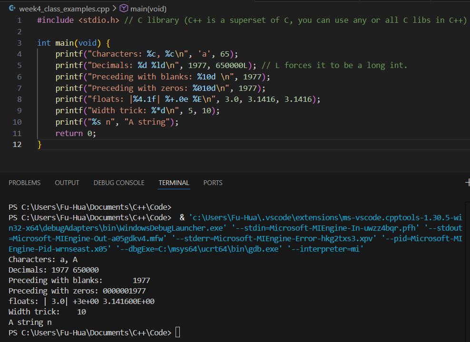Viewport: 470px width, 342px height.
Task: Select the TERMINAL tab
Action: pos(174,183)
